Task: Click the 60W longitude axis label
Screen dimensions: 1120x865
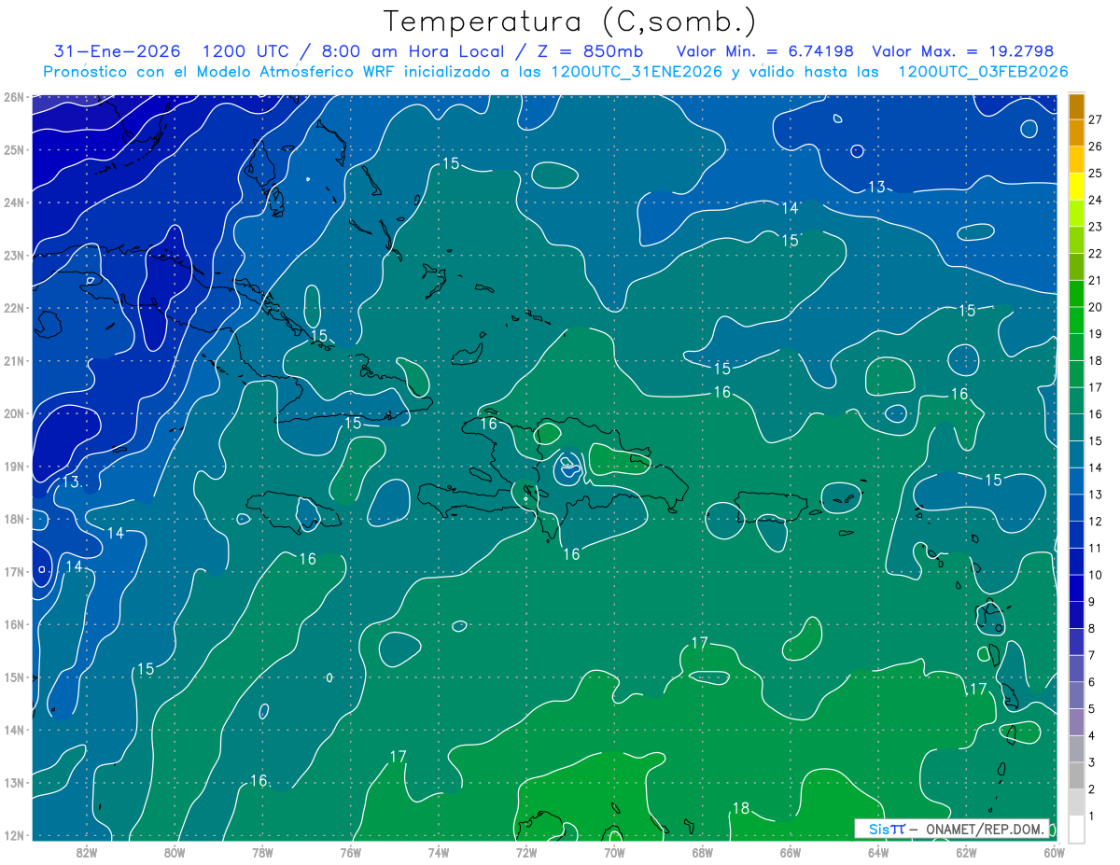Action: click(x=1054, y=852)
